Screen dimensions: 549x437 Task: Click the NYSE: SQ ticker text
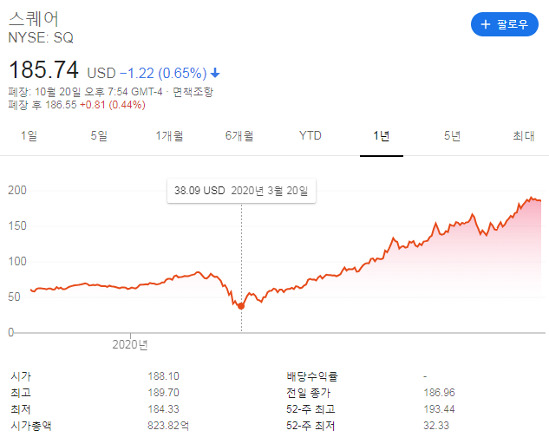41,37
